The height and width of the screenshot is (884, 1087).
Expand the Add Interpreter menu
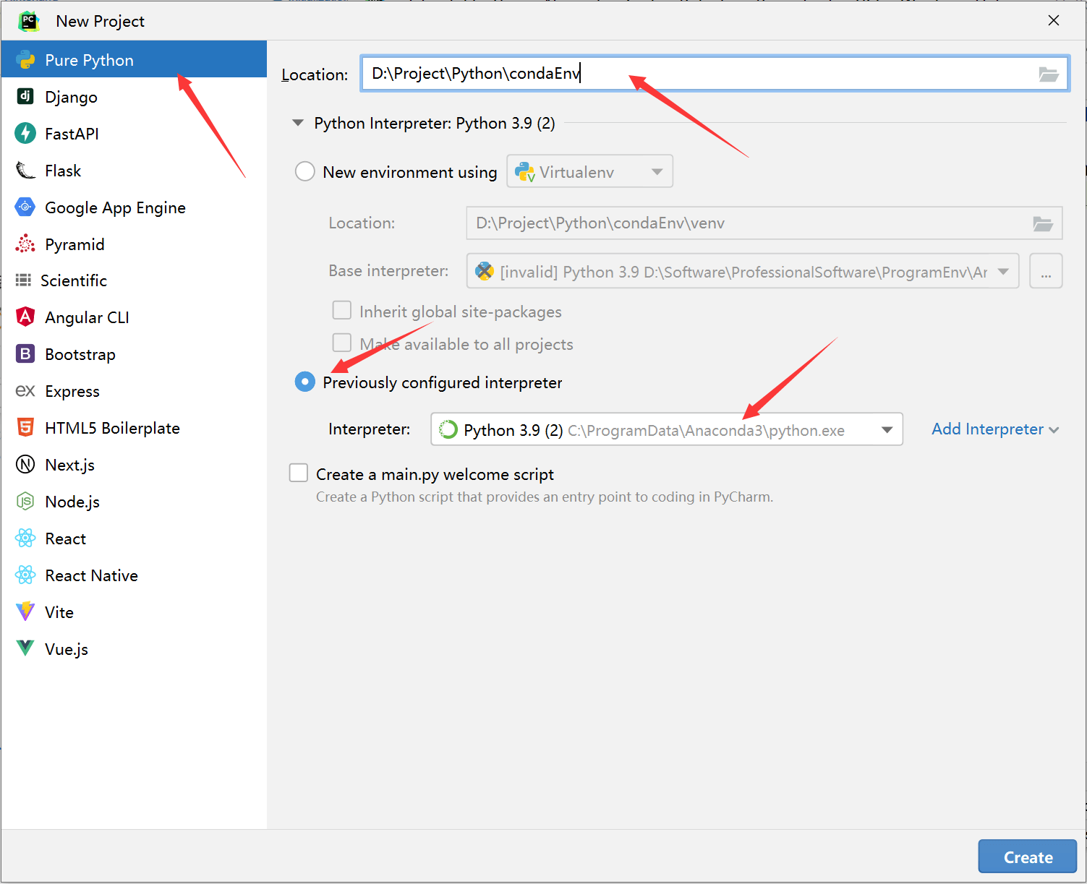click(995, 429)
